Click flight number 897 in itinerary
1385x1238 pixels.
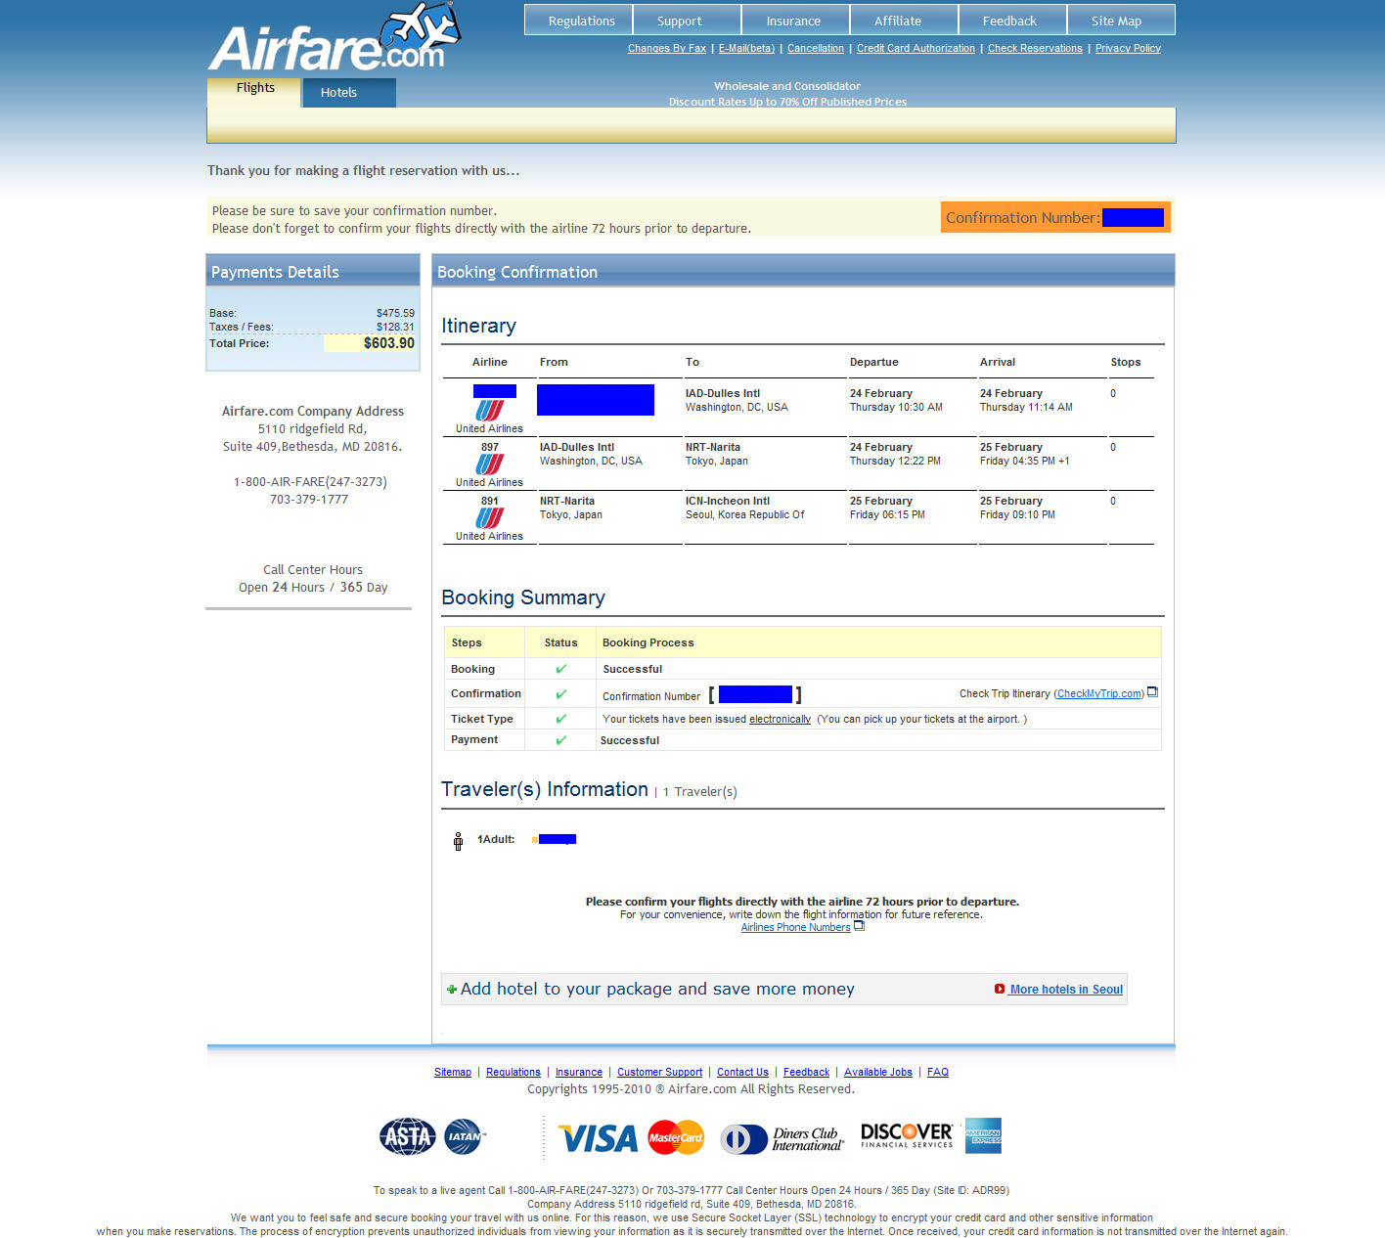(490, 447)
